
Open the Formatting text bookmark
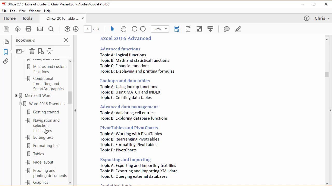click(x=46, y=146)
